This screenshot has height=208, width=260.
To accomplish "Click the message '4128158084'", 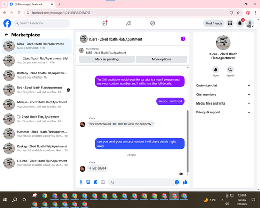I will (x=98, y=168).
